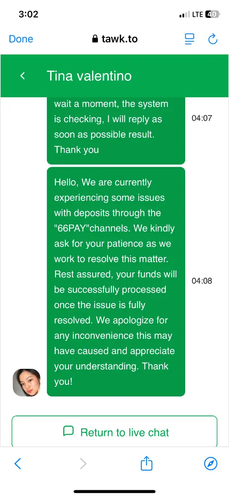The height and width of the screenshot is (498, 229).
Task: Tap the 04:08 message timestamp
Action: (x=202, y=281)
